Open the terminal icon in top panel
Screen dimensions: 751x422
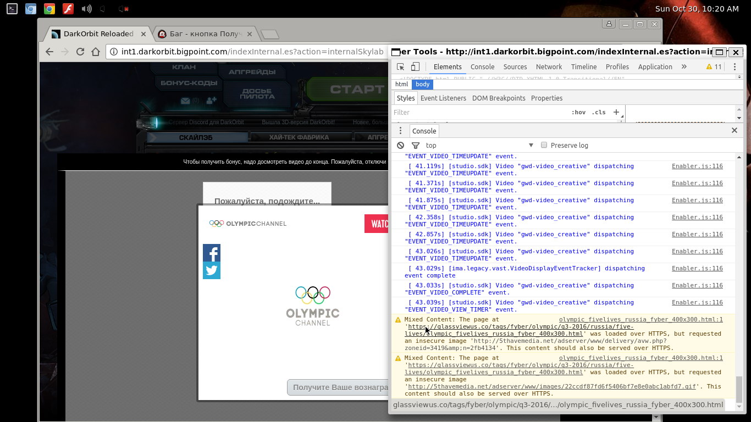[x=12, y=9]
